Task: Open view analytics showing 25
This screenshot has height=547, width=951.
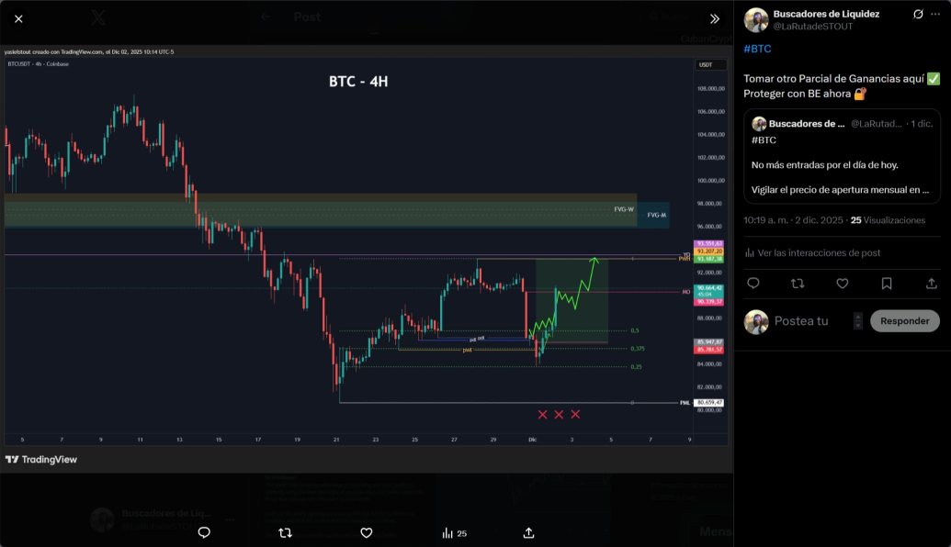Action: click(454, 533)
